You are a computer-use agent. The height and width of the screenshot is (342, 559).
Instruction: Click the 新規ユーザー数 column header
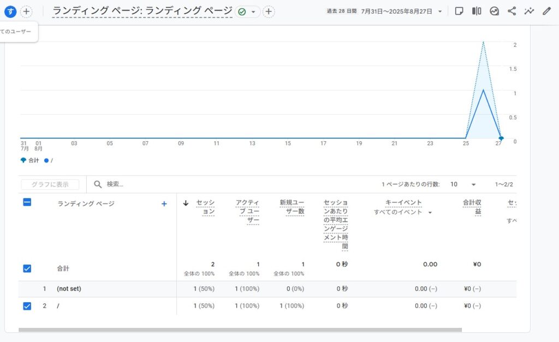tap(292, 207)
